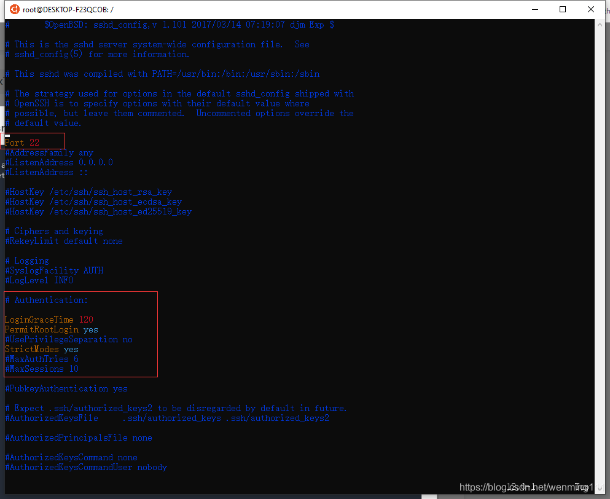610x499 pixels.
Task: Select the 'Port 22' line
Action: tap(22, 142)
